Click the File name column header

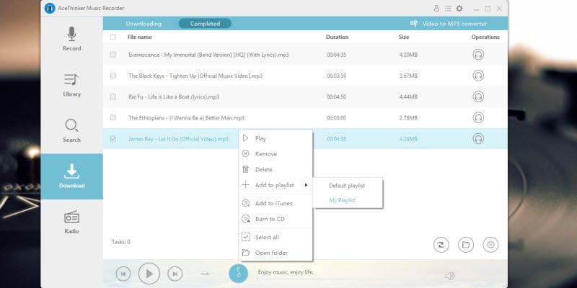[140, 37]
